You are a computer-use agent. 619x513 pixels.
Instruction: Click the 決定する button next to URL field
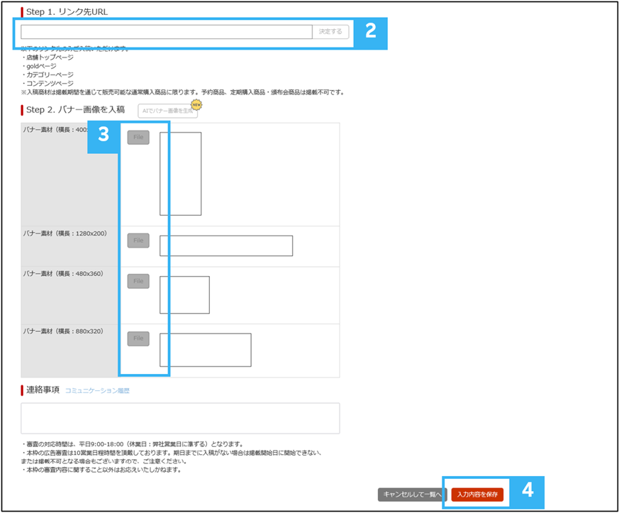click(330, 32)
